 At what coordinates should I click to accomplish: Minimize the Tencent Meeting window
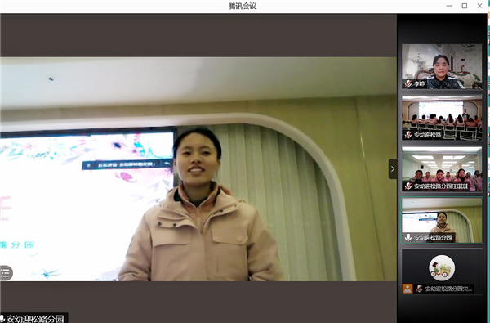[x=449, y=6]
